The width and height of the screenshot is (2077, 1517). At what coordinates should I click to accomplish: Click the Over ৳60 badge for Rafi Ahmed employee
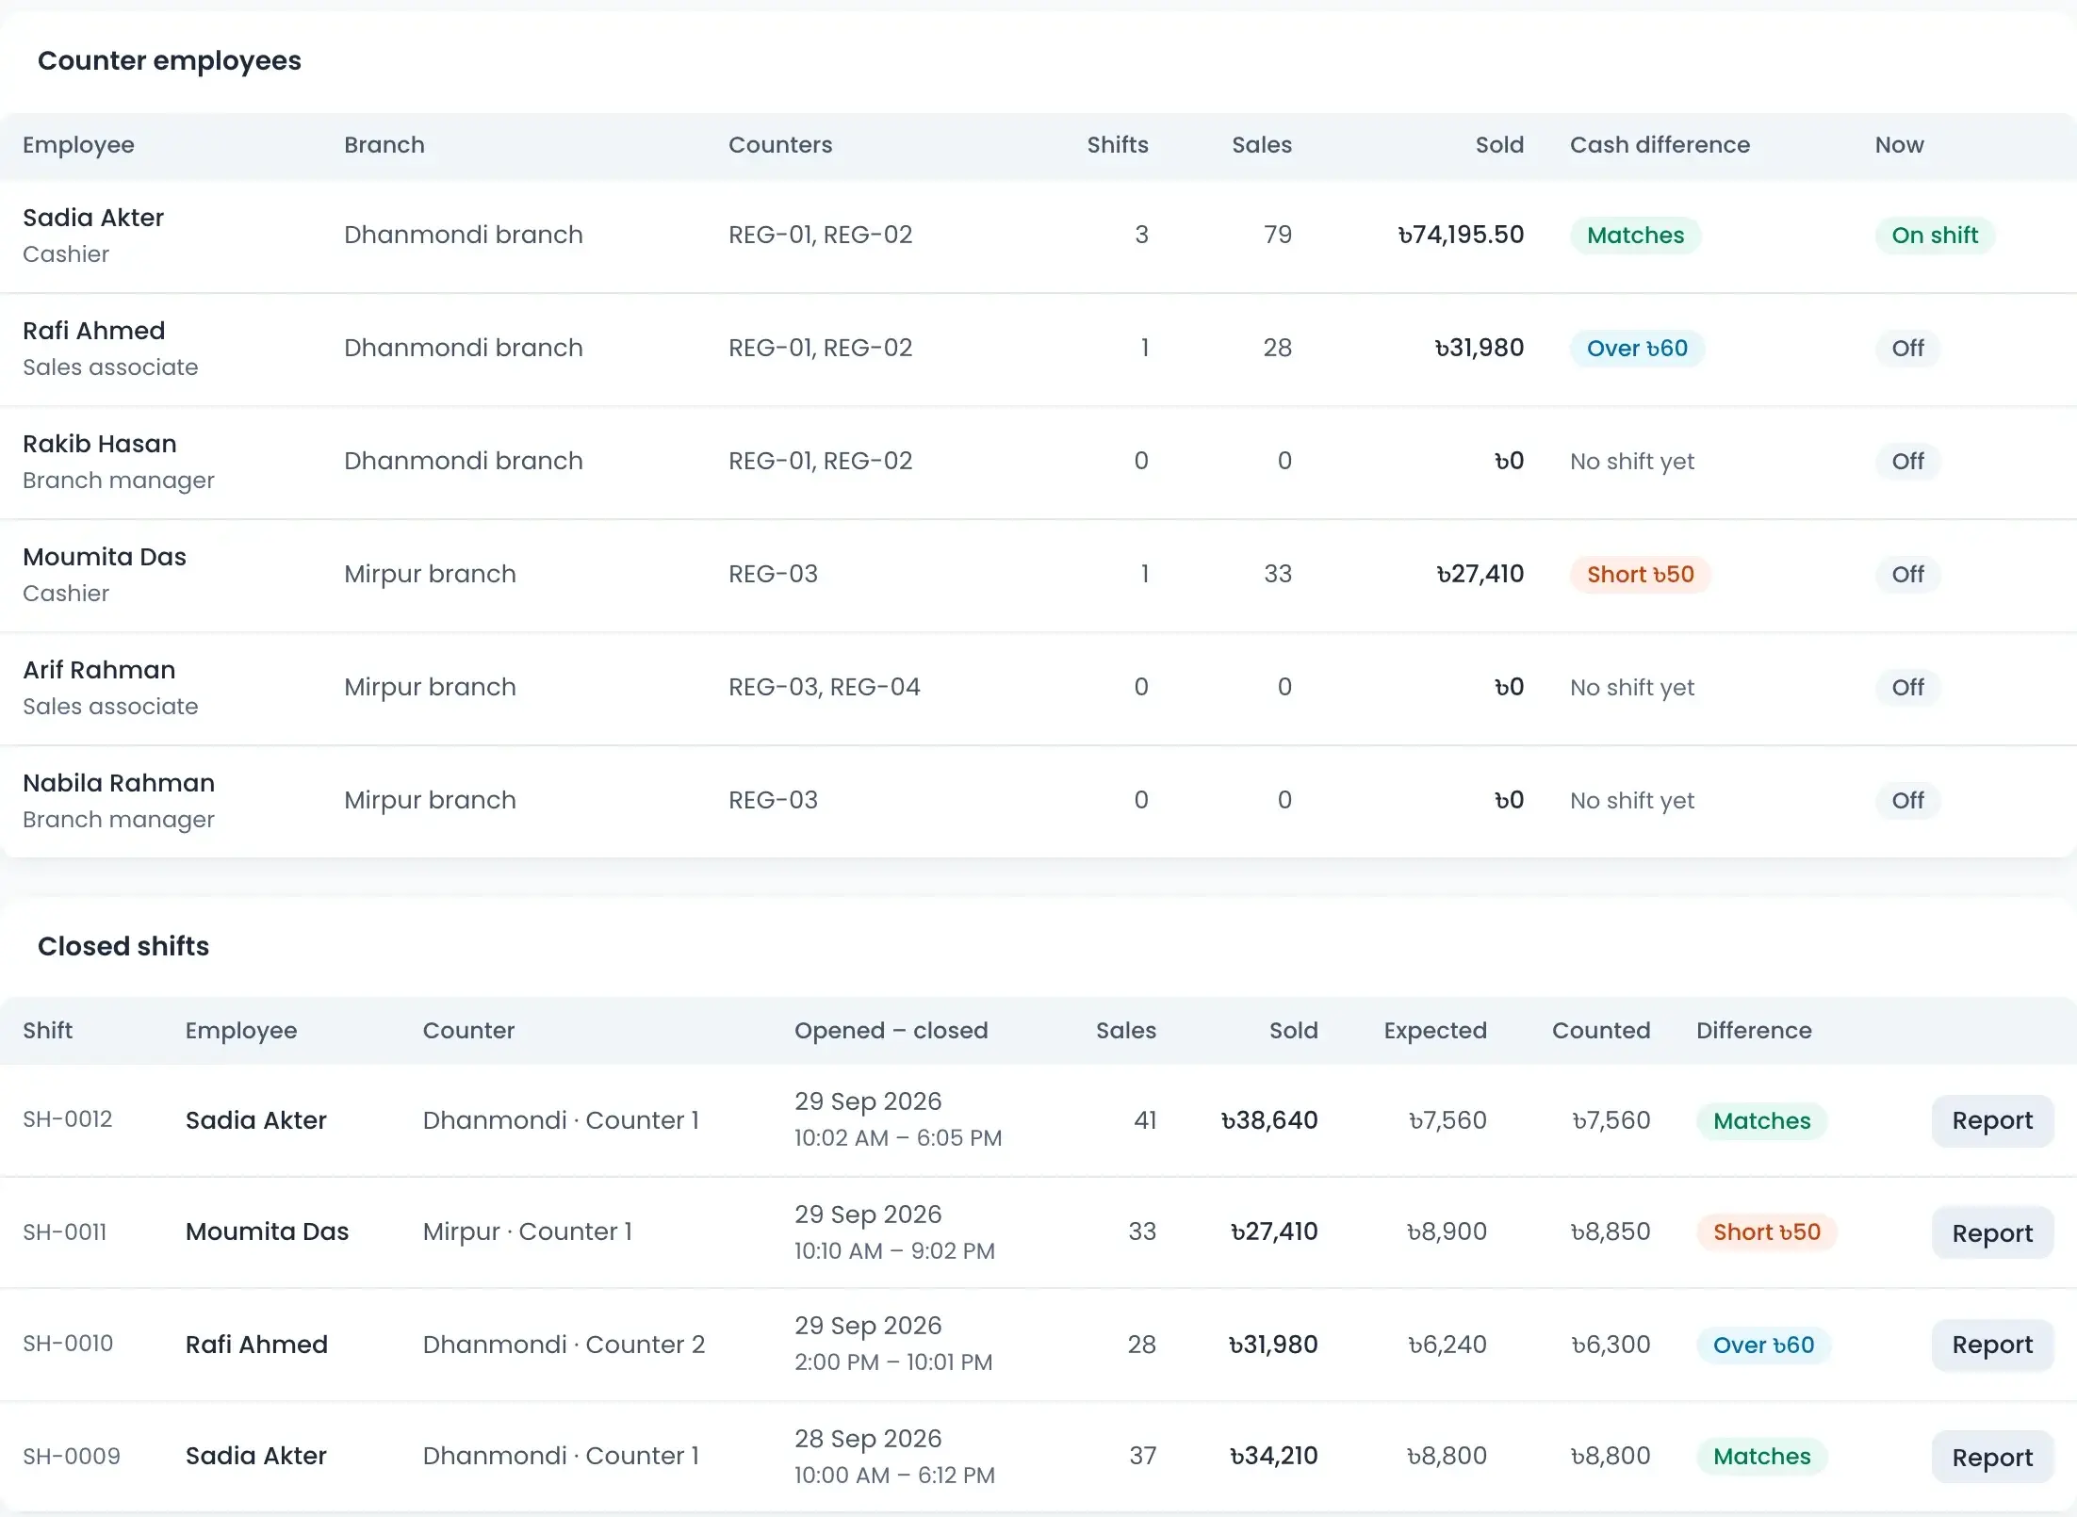1637,348
